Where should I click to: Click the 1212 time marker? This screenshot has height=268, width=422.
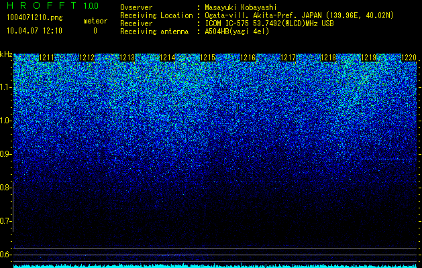pyautogui.click(x=87, y=58)
